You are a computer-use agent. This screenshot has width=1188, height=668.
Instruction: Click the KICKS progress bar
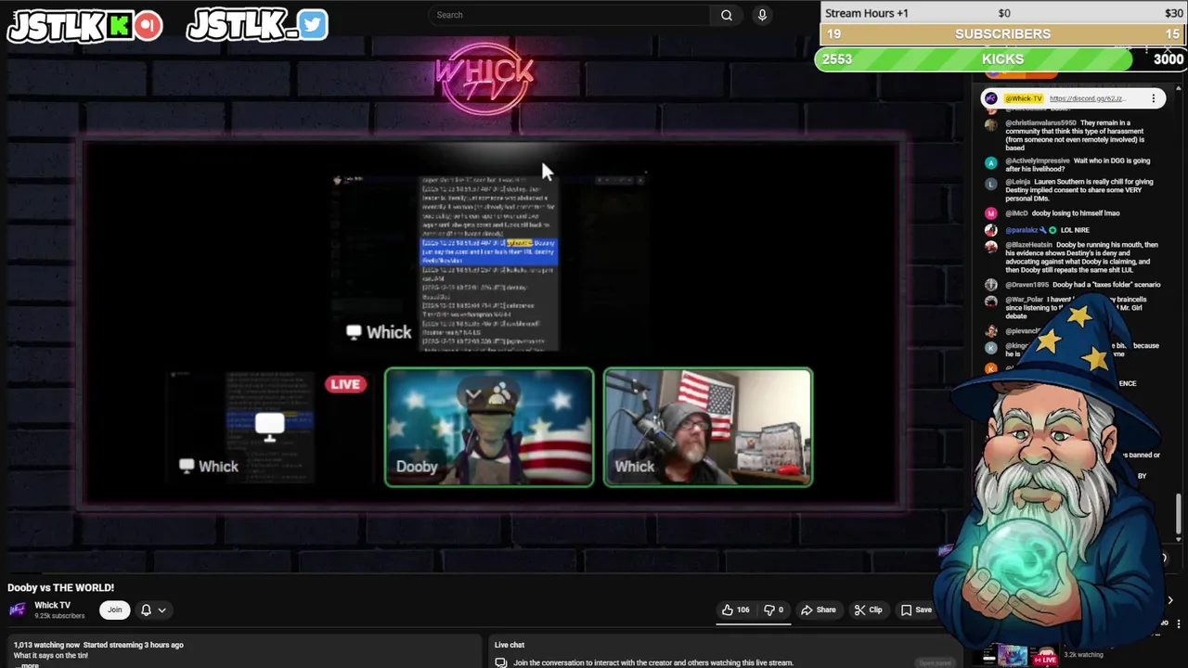pyautogui.click(x=1001, y=59)
